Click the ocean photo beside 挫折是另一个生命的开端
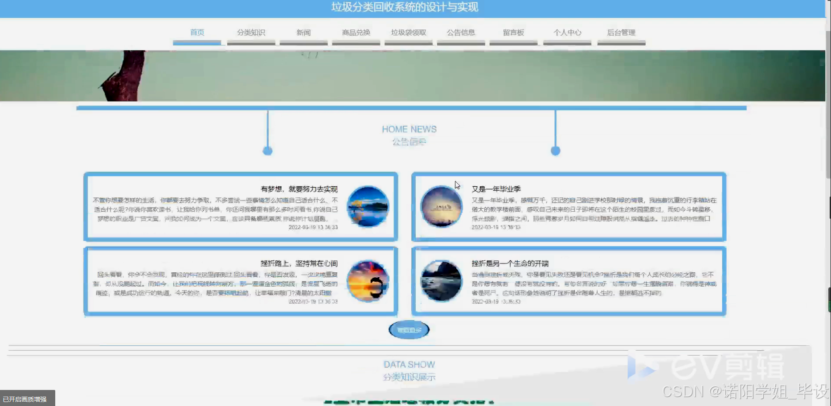Image resolution: width=831 pixels, height=406 pixels. coord(441,281)
